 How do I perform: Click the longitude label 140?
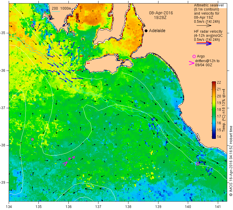click(188, 207)
